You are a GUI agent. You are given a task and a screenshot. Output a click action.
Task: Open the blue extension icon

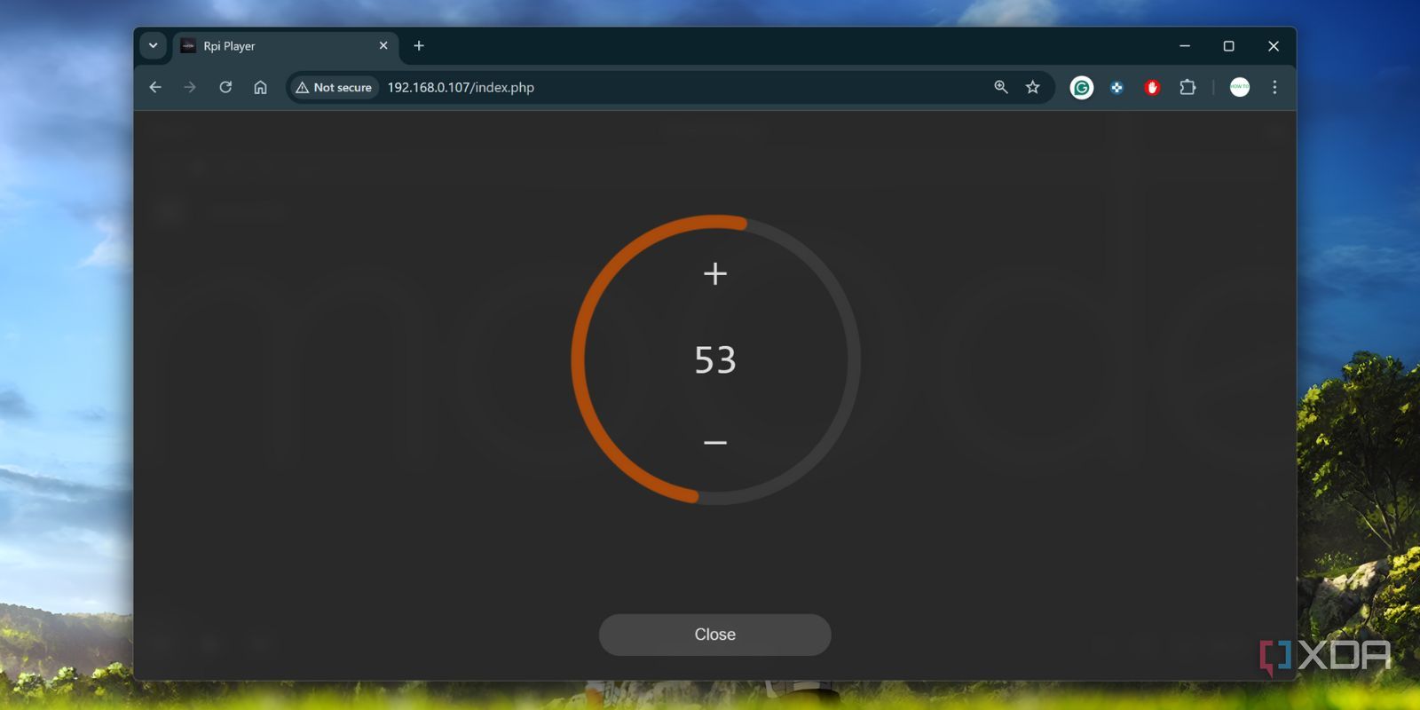pyautogui.click(x=1116, y=87)
